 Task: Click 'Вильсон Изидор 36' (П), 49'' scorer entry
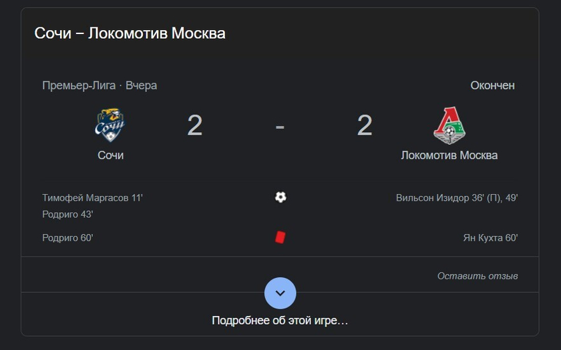point(457,198)
